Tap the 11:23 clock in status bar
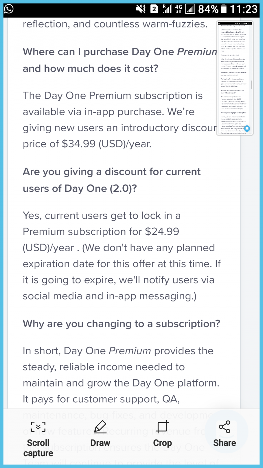This screenshot has width=263, height=468. (x=244, y=9)
